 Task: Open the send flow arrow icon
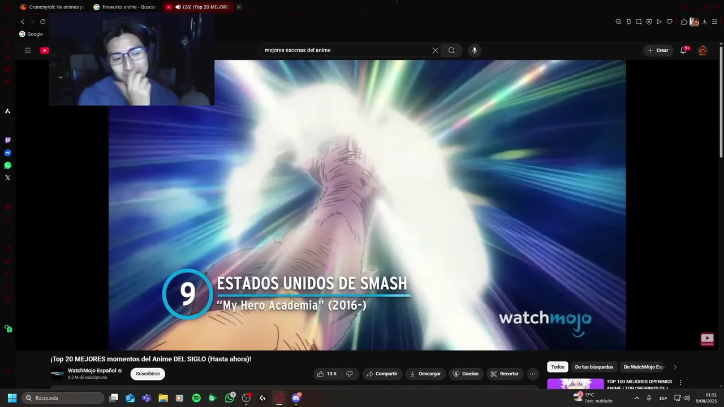pyautogui.click(x=659, y=21)
